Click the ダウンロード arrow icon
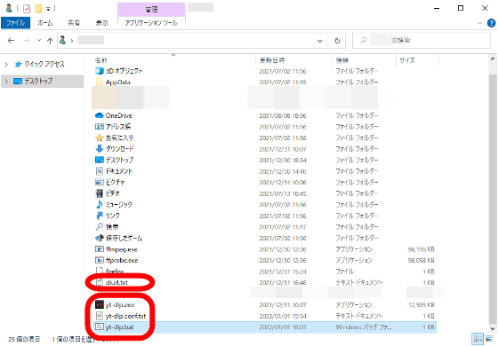498x346 pixels. (x=100, y=149)
